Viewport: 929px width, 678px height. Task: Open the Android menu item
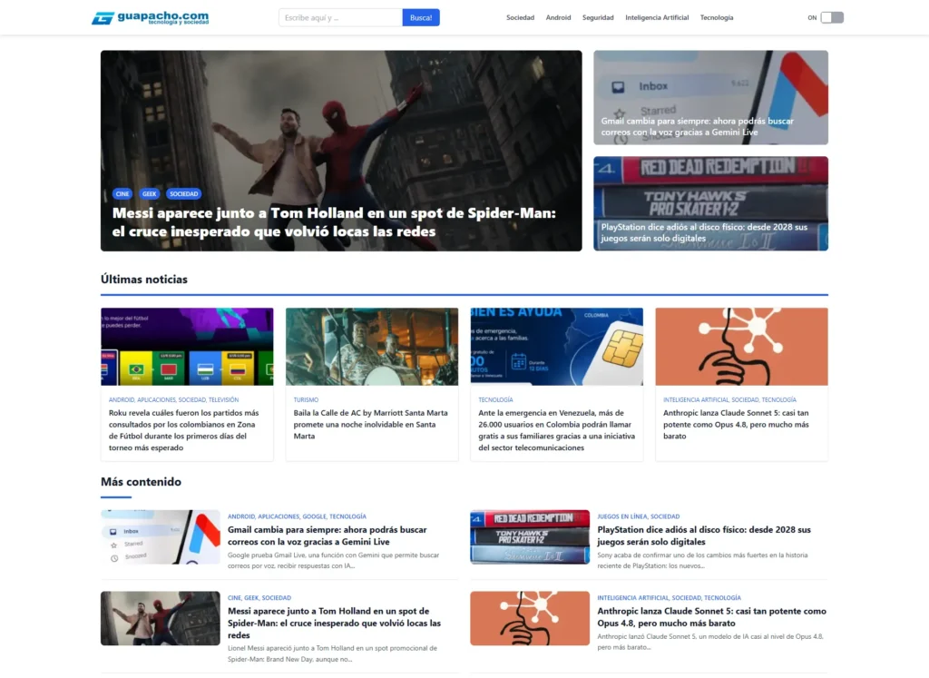tap(558, 18)
